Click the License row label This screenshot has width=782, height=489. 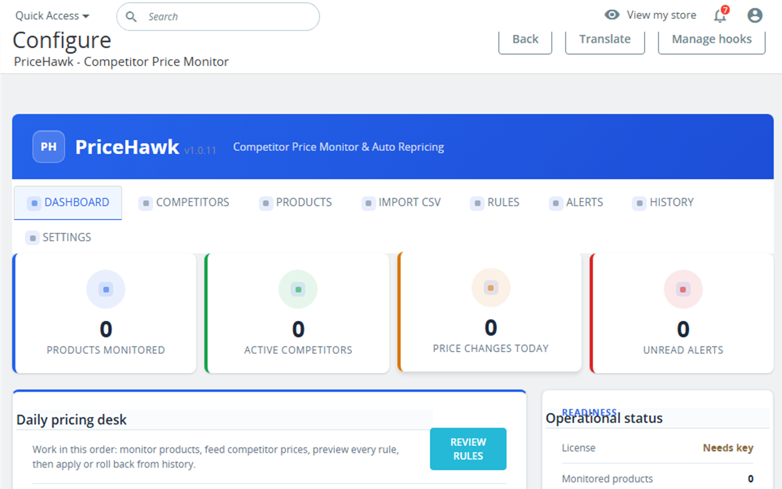point(579,448)
